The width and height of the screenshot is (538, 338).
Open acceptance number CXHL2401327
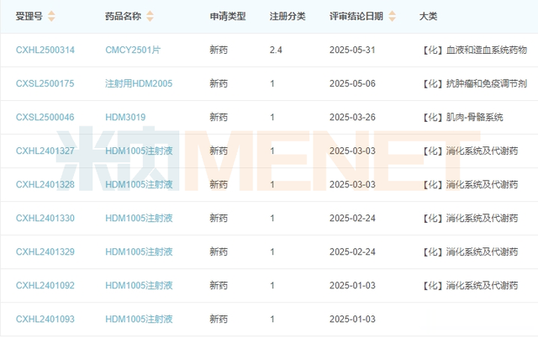click(45, 151)
